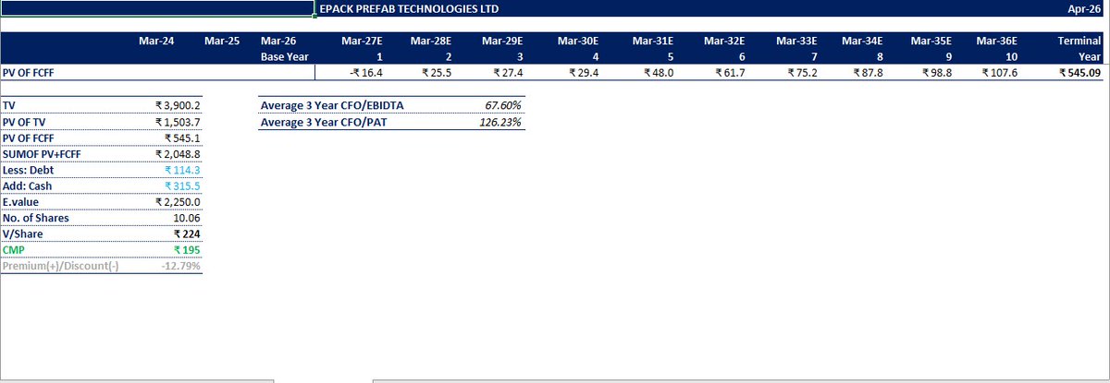Select the E.value label cell
The height and width of the screenshot is (383, 1110).
click(x=21, y=201)
